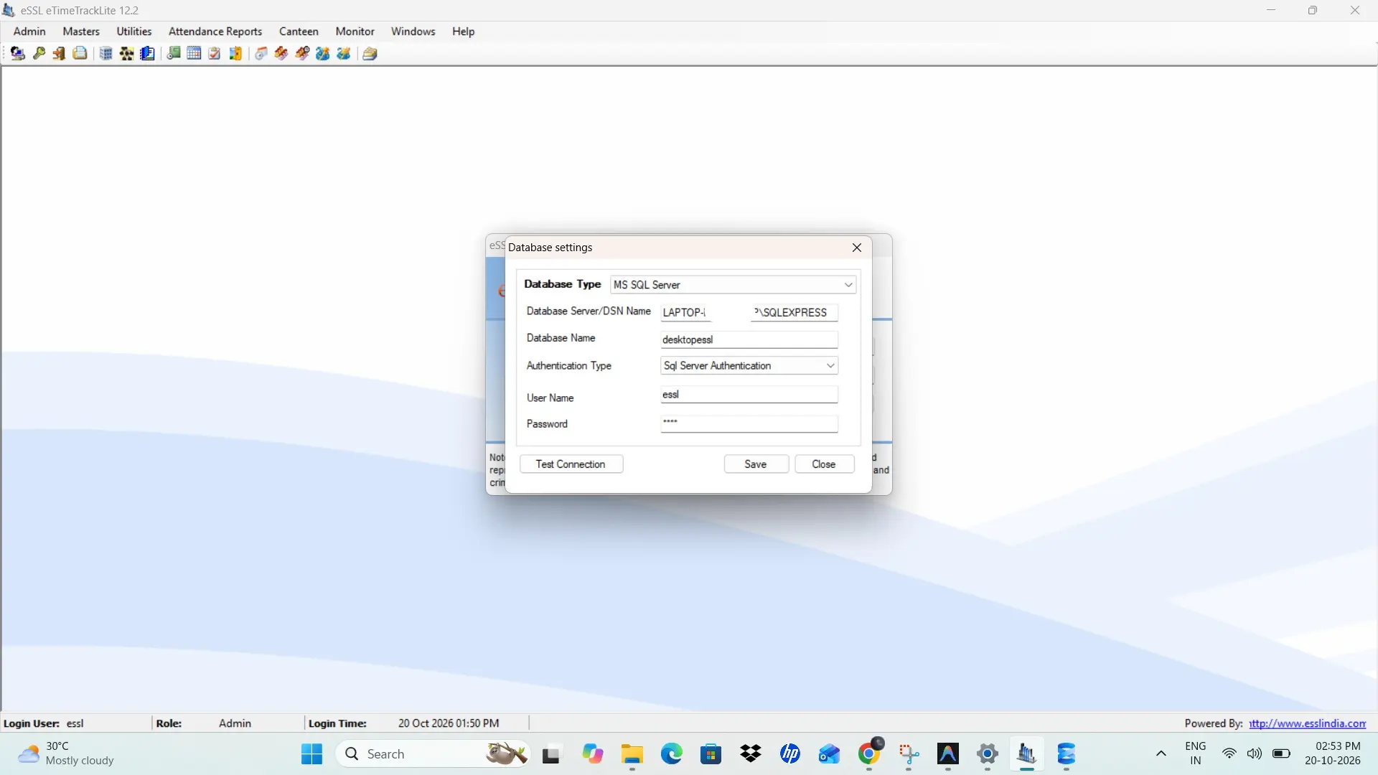Click the organization-chart toolbar icon
Viewport: 1378px width, 775px height.
pos(126,53)
